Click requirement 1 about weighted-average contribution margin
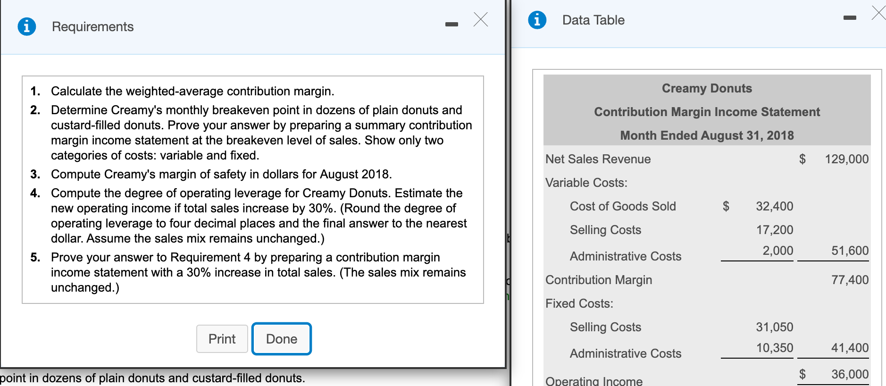The image size is (886, 386). (192, 91)
